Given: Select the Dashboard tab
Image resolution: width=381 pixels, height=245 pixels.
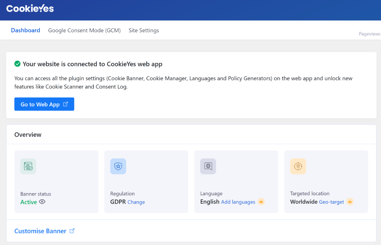Looking at the screenshot, I should [x=25, y=30].
